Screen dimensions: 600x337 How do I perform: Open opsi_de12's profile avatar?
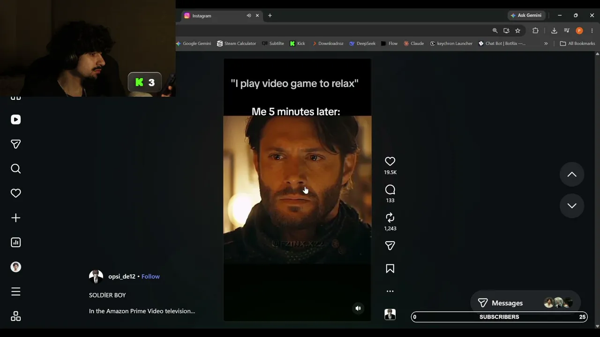tap(96, 277)
